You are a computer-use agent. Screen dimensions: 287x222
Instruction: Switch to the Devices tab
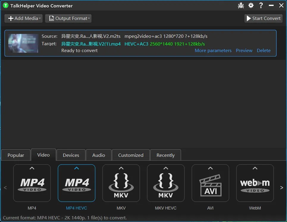pos(71,155)
